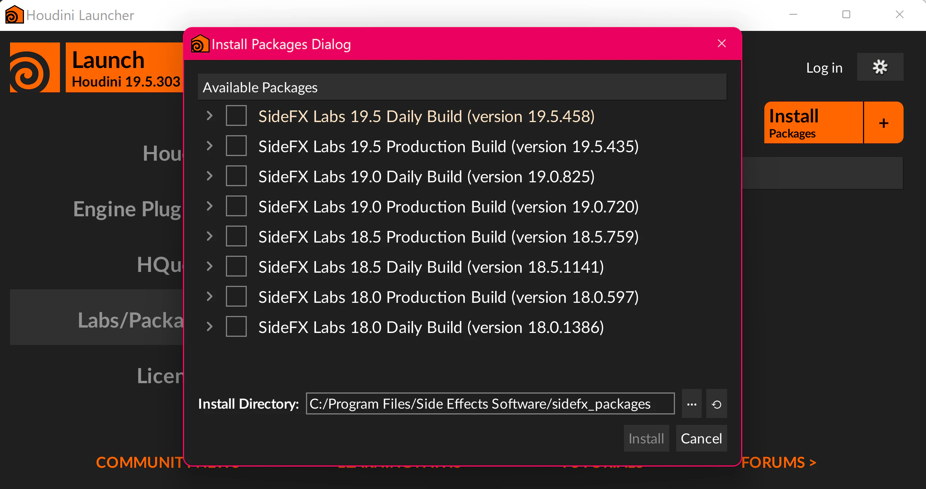This screenshot has height=489, width=926.
Task: Click the plus icon beside Install Packages
Action: point(883,123)
